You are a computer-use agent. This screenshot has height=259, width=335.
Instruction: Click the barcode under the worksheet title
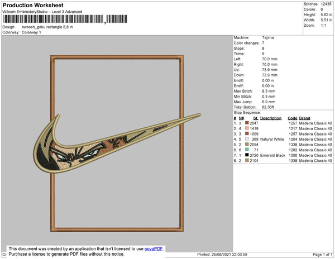coord(65,19)
